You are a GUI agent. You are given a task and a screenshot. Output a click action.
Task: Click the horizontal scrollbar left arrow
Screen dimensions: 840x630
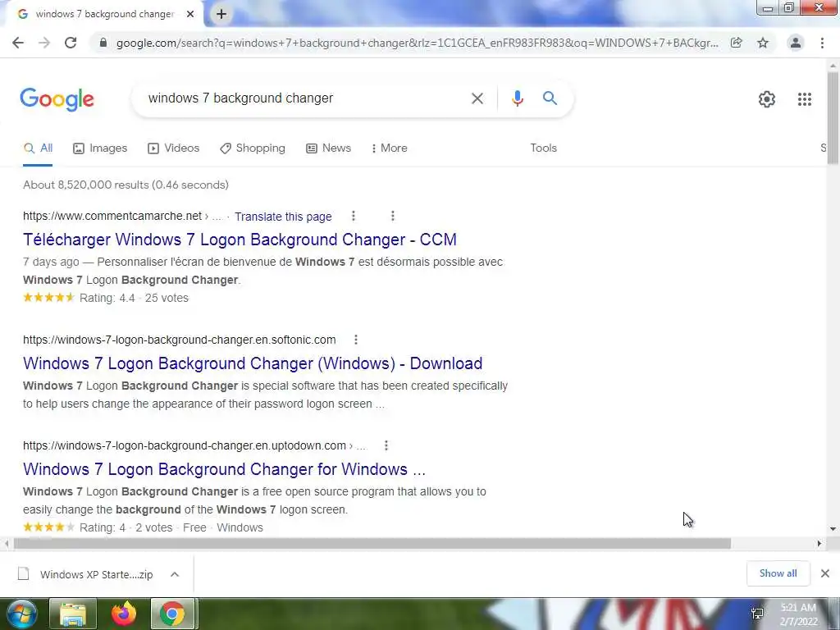click(7, 544)
